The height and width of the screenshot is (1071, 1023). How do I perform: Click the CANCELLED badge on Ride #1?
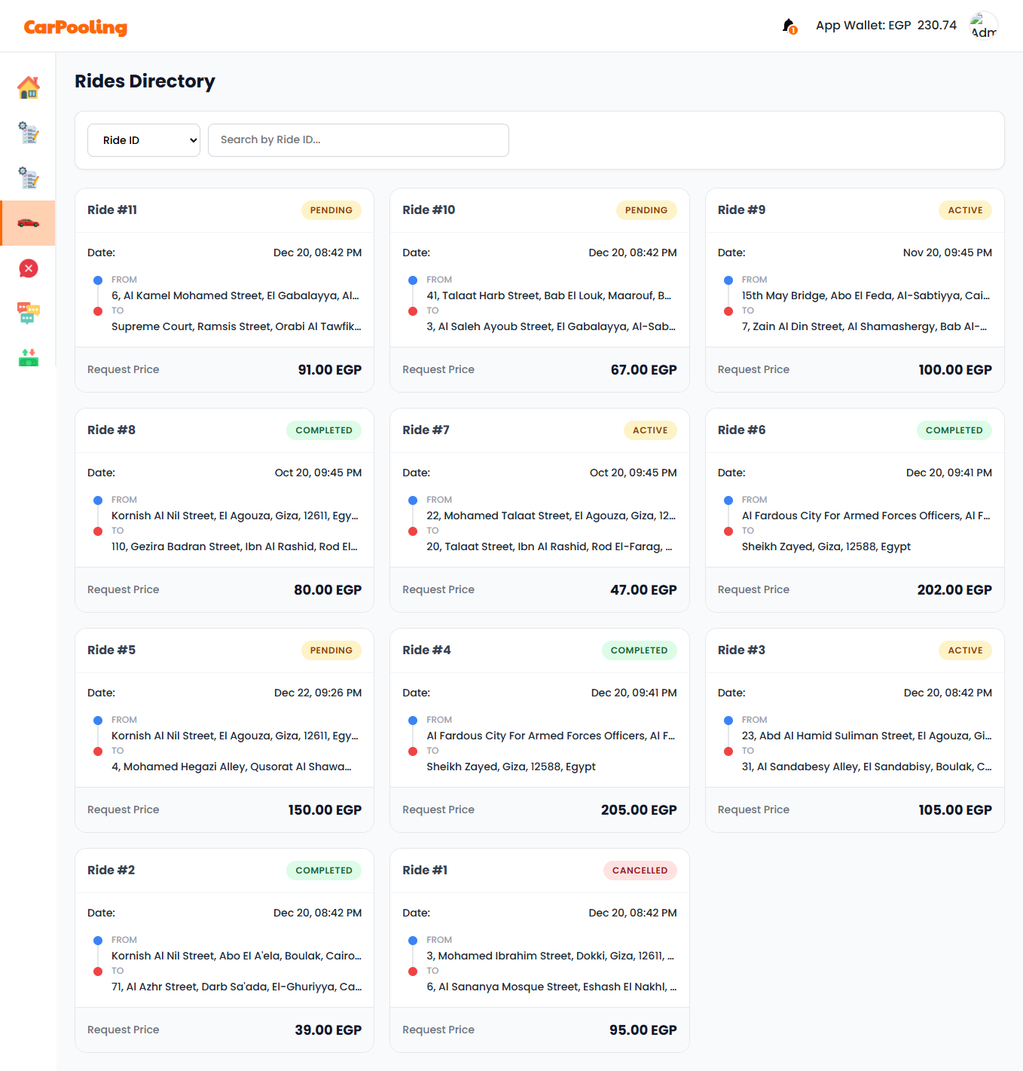[x=640, y=871]
